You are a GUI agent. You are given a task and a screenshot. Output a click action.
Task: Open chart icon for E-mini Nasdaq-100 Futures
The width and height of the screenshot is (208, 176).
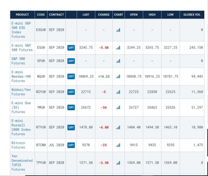coord(118,76)
